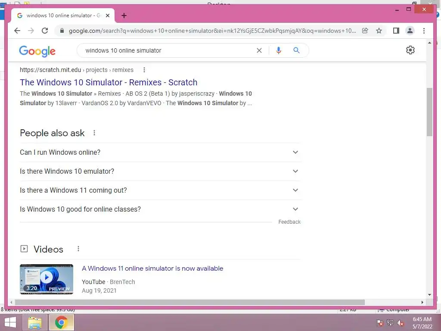441x331 pixels.
Task: Open the Chrome profile avatar menu
Action: tap(410, 31)
